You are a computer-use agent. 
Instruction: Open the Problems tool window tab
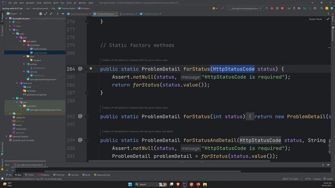point(43,175)
